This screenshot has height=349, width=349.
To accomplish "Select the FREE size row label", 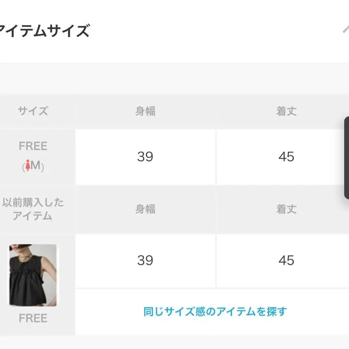I will (33, 146).
